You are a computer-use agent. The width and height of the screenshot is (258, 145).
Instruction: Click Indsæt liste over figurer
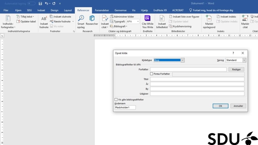coord(184,17)
